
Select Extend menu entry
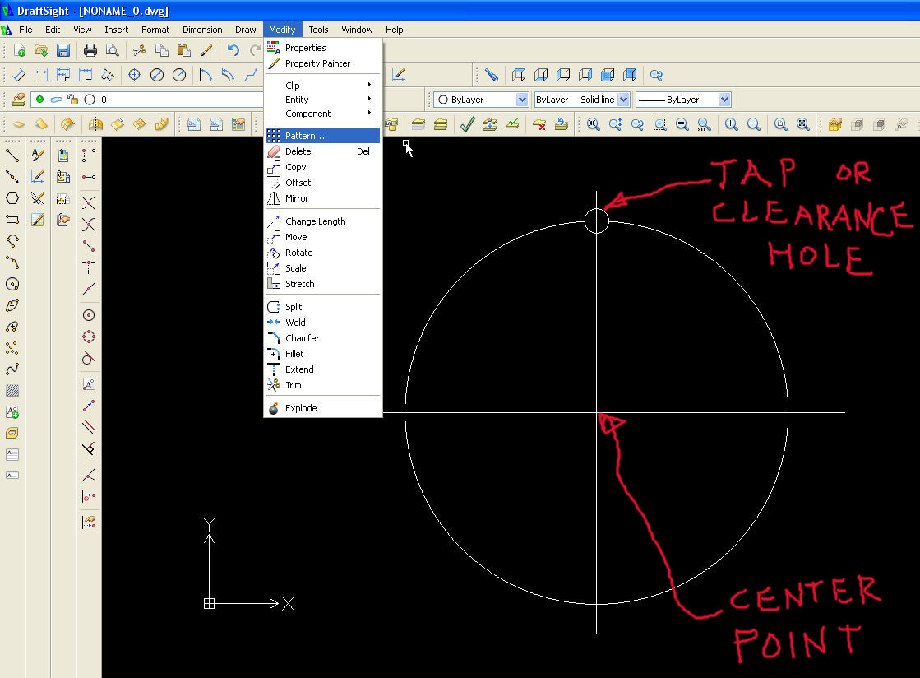[x=323, y=369]
